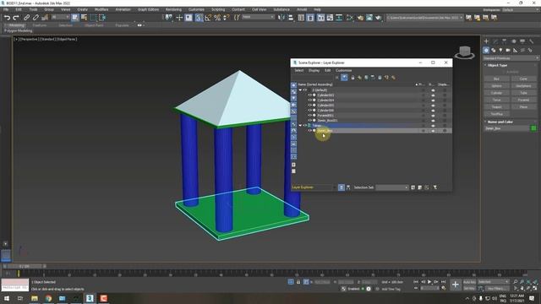Open the Create tab plus icon
Viewport: 541px width, 304px height.
click(486, 41)
